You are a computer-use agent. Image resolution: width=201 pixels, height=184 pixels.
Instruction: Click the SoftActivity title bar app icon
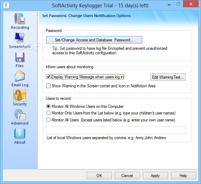coord(6,6)
